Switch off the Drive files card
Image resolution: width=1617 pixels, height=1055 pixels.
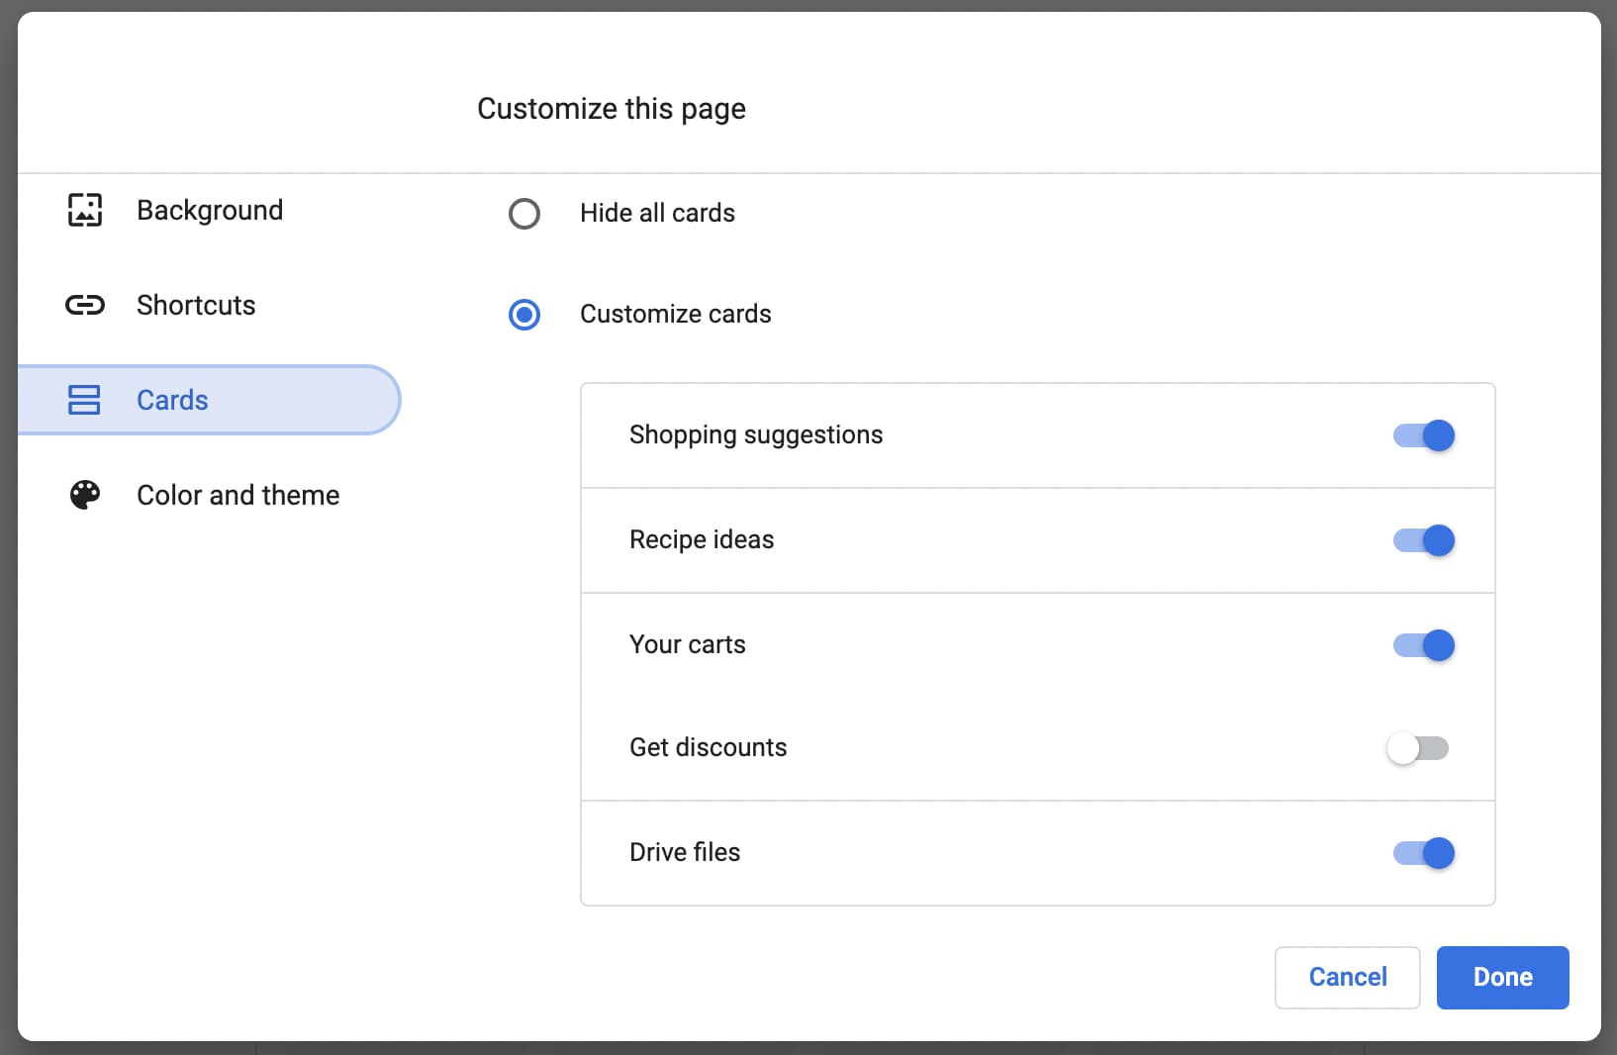tap(1424, 853)
